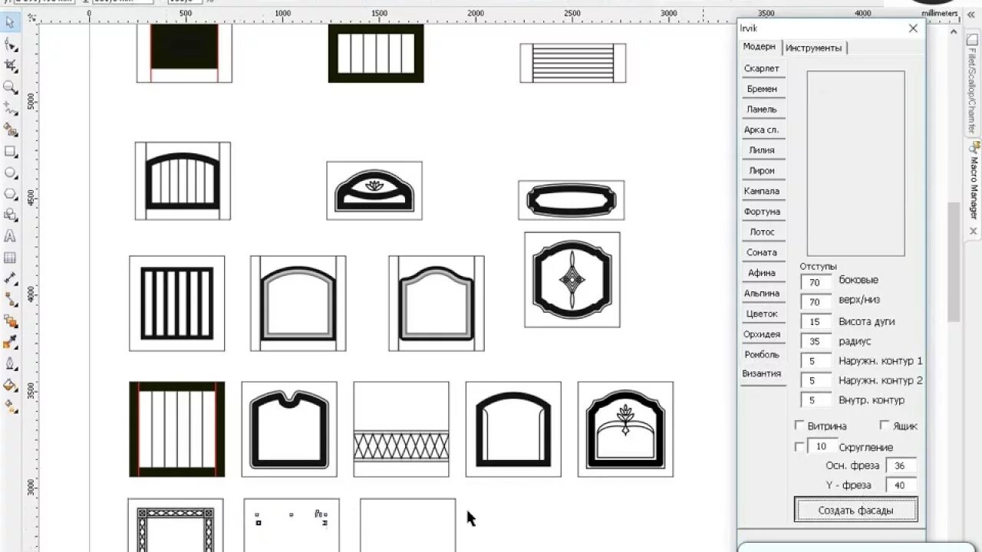The width and height of the screenshot is (982, 552).
Task: Toggle the Скругление checkbox
Action: tap(799, 446)
